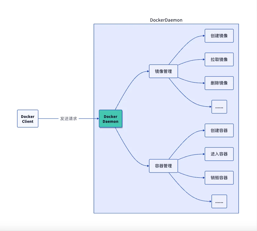Click the arrowhead entering 镜像管理
Screen dimensions: 257x231
148,71
